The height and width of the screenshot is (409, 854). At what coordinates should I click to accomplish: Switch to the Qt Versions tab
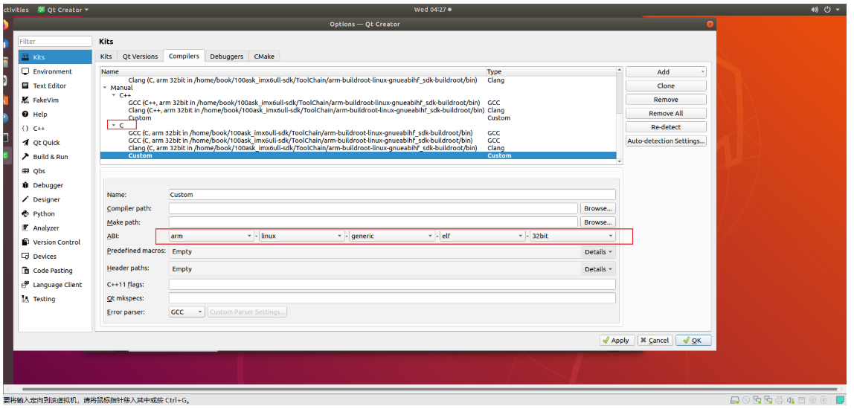click(x=140, y=57)
